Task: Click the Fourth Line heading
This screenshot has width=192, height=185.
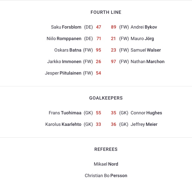Action: 106,12
